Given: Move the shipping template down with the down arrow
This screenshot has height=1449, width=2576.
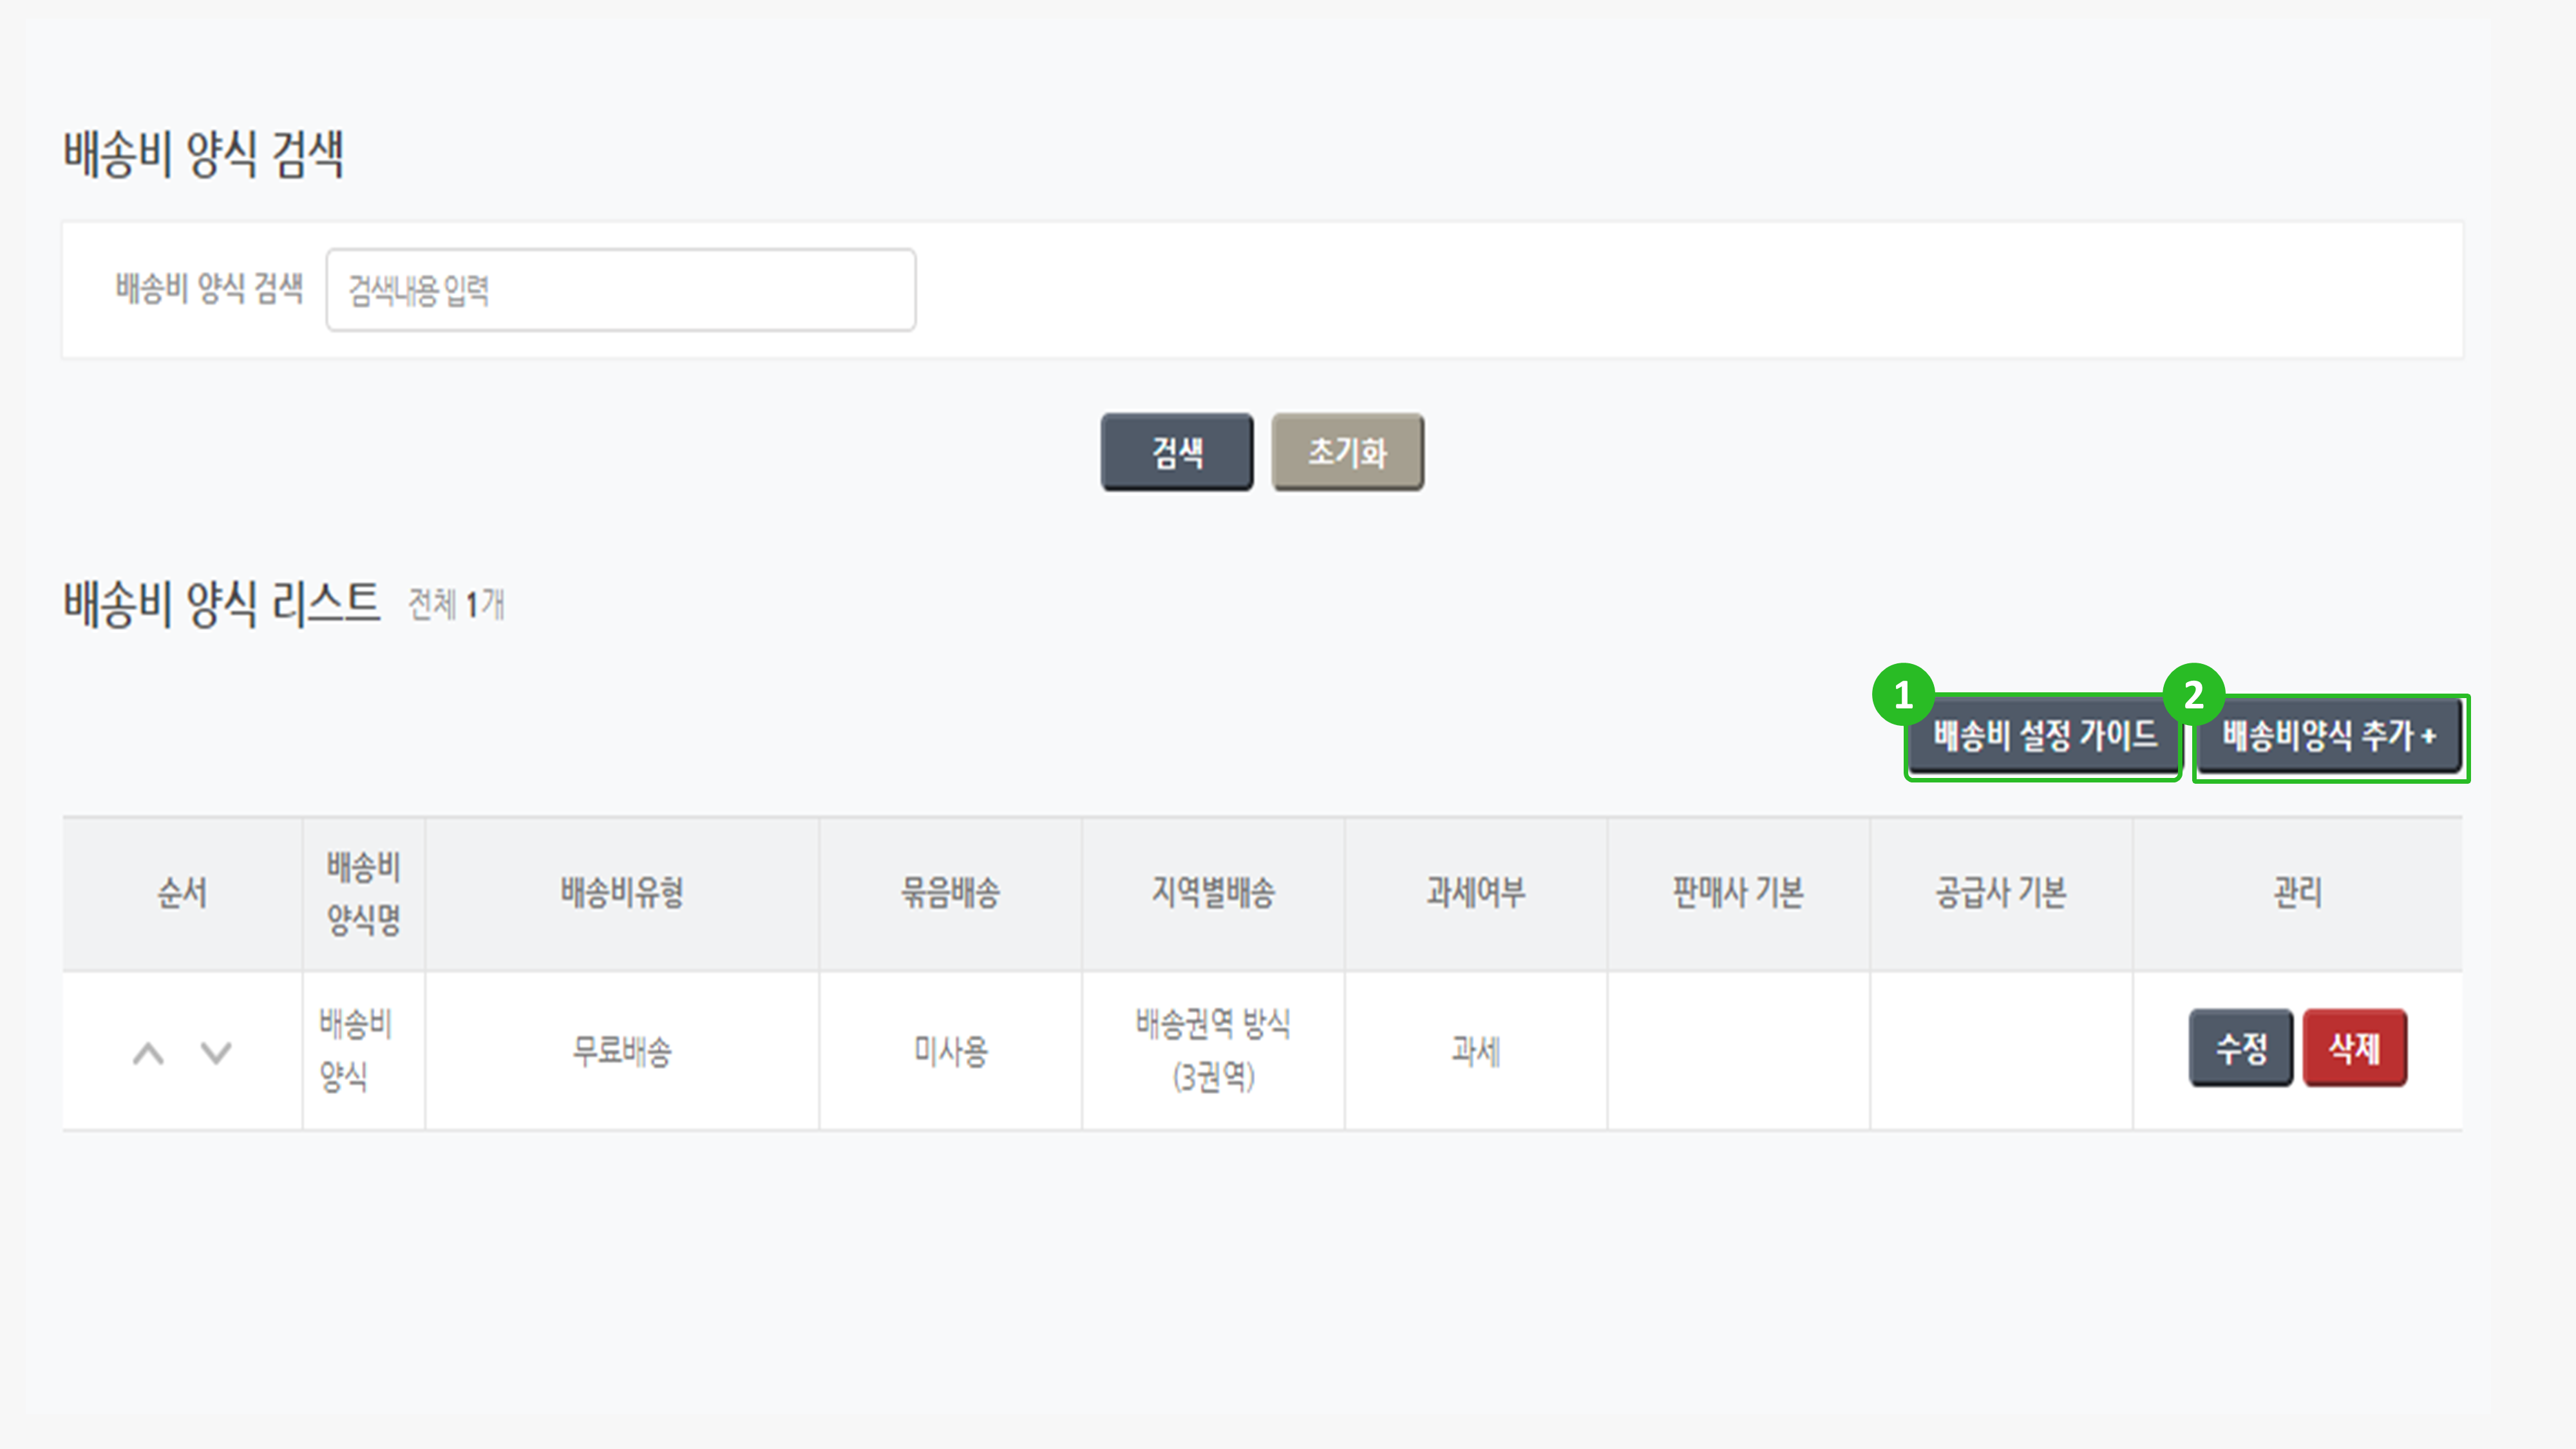Looking at the screenshot, I should [216, 1053].
